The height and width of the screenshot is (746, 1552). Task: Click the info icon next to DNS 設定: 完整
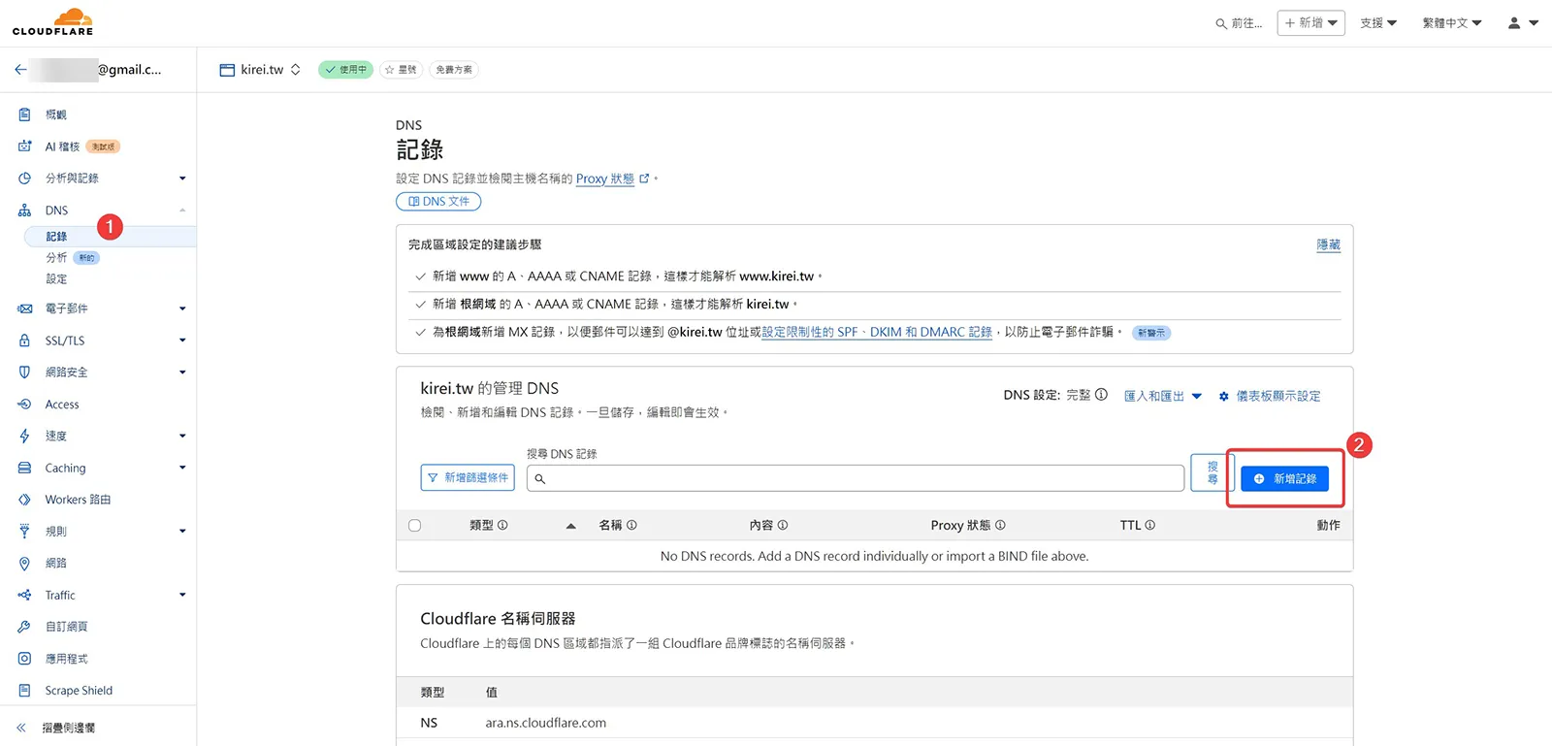pyautogui.click(x=1101, y=395)
